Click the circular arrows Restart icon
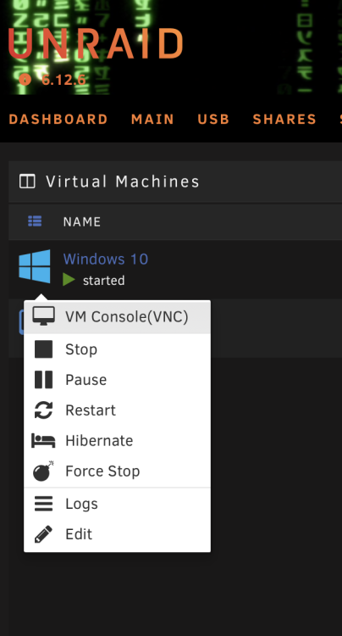This screenshot has height=636, width=342. coord(43,410)
